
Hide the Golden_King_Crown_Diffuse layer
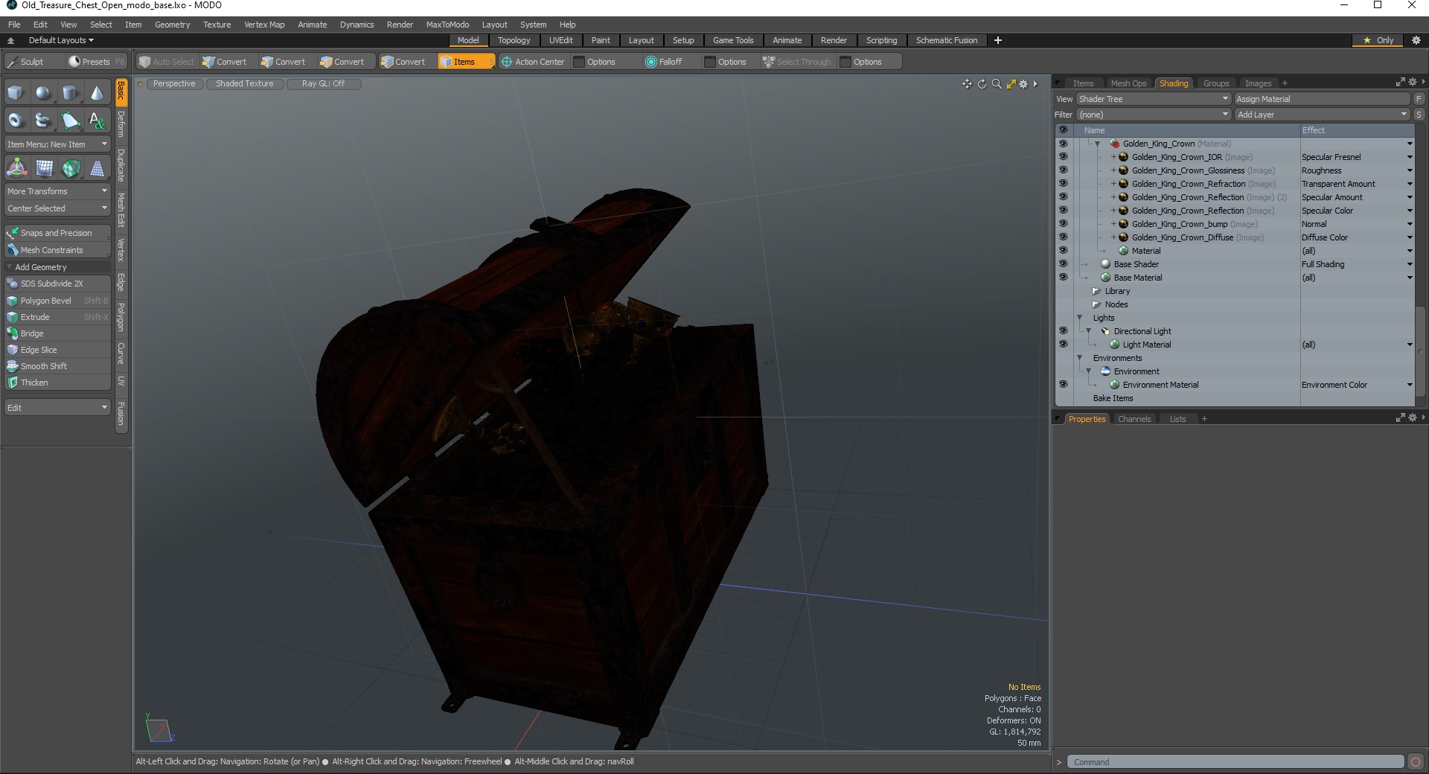[x=1063, y=237]
